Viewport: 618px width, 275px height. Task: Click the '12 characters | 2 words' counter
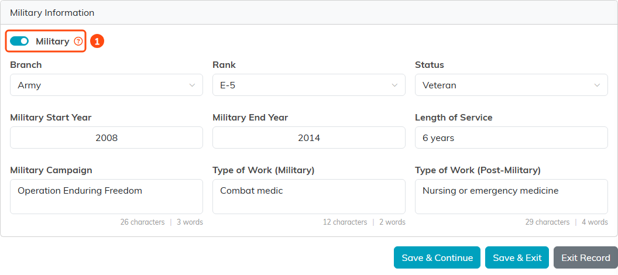pyautogui.click(x=364, y=222)
